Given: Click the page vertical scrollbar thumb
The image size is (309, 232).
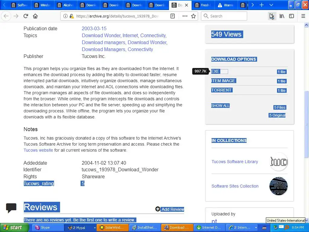Looking at the screenshot, I should (x=306, y=124).
